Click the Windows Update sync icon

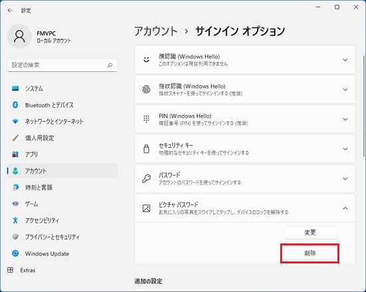coord(15,253)
